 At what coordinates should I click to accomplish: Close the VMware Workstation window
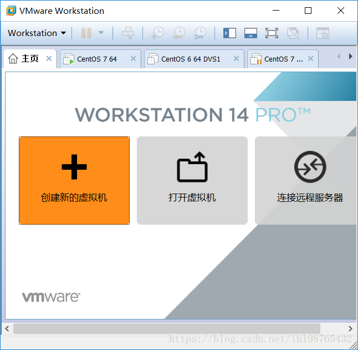(341, 11)
